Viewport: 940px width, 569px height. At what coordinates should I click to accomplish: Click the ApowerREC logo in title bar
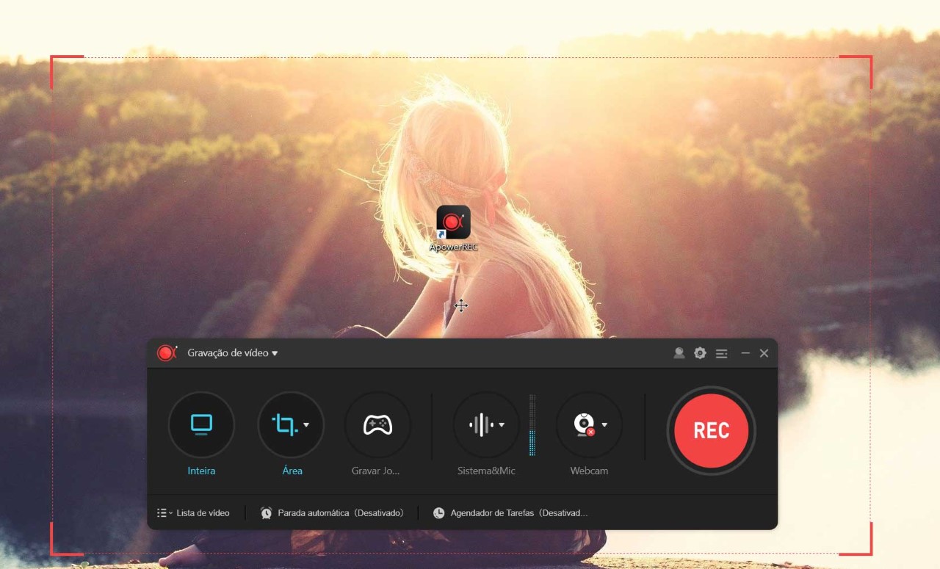point(167,353)
